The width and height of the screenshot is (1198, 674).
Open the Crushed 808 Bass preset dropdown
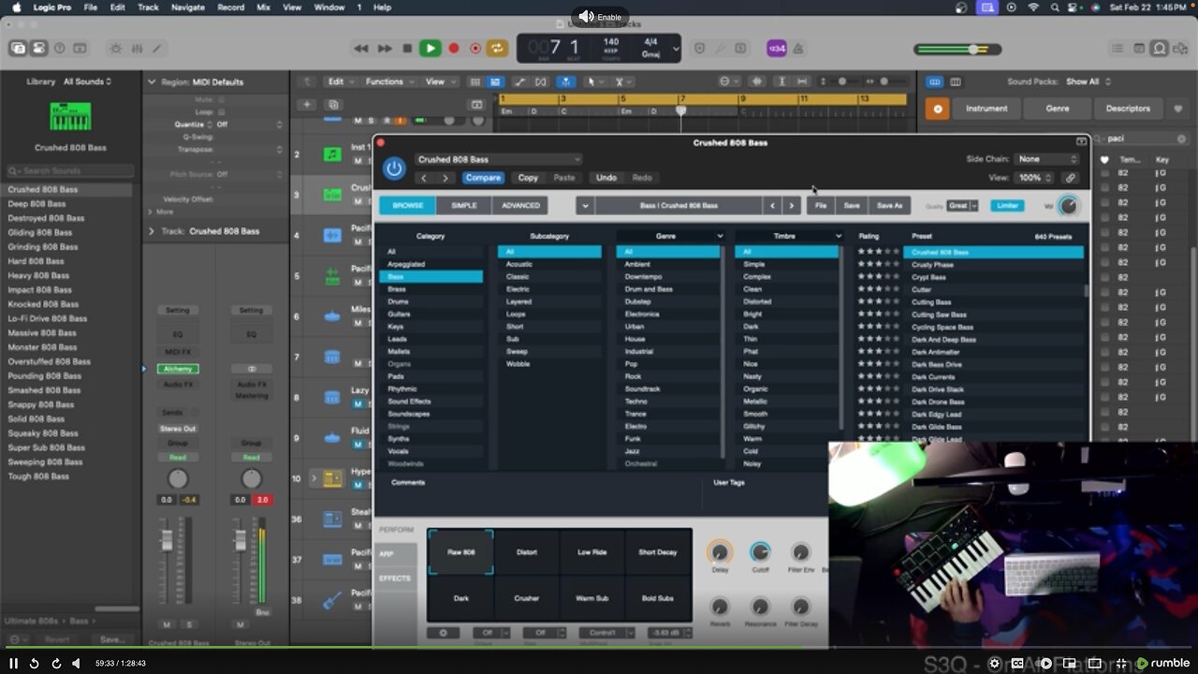498,159
